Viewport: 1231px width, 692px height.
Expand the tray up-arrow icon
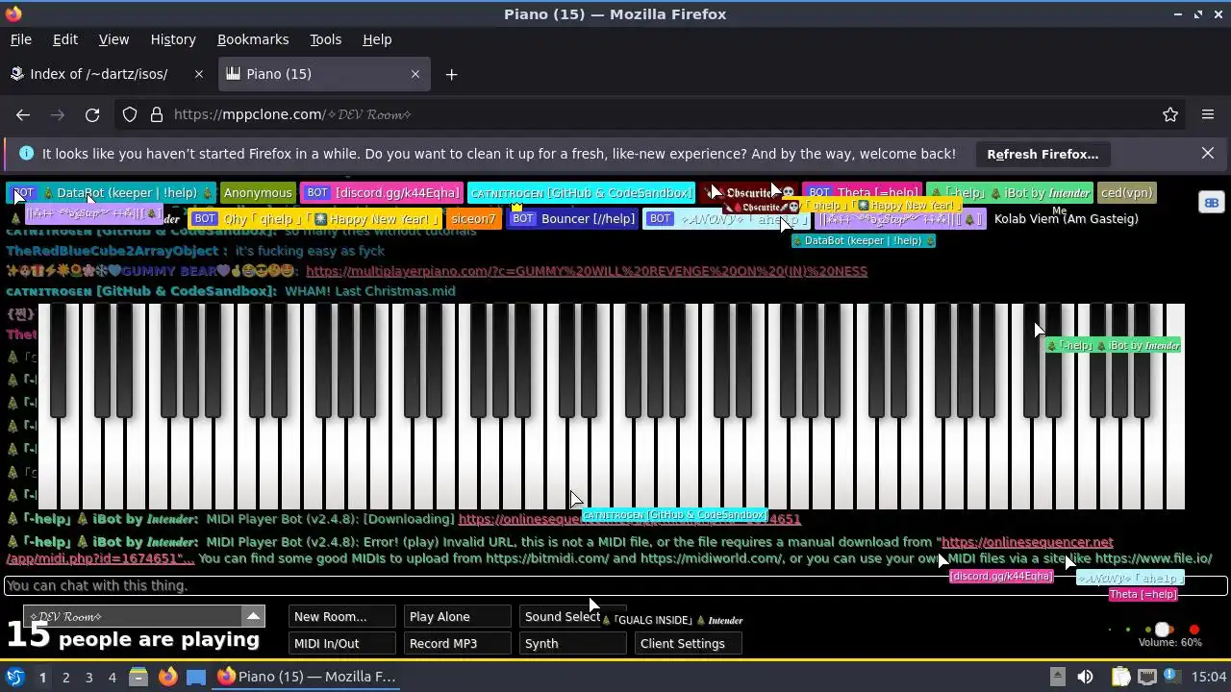(x=1057, y=677)
